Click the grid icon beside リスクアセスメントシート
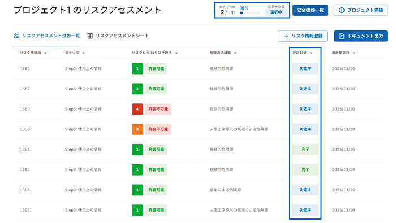Image resolution: width=396 pixels, height=223 pixels. [90, 36]
